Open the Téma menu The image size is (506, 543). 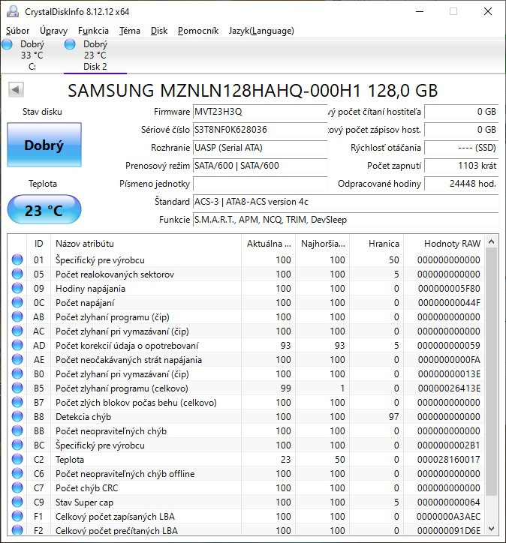(130, 31)
